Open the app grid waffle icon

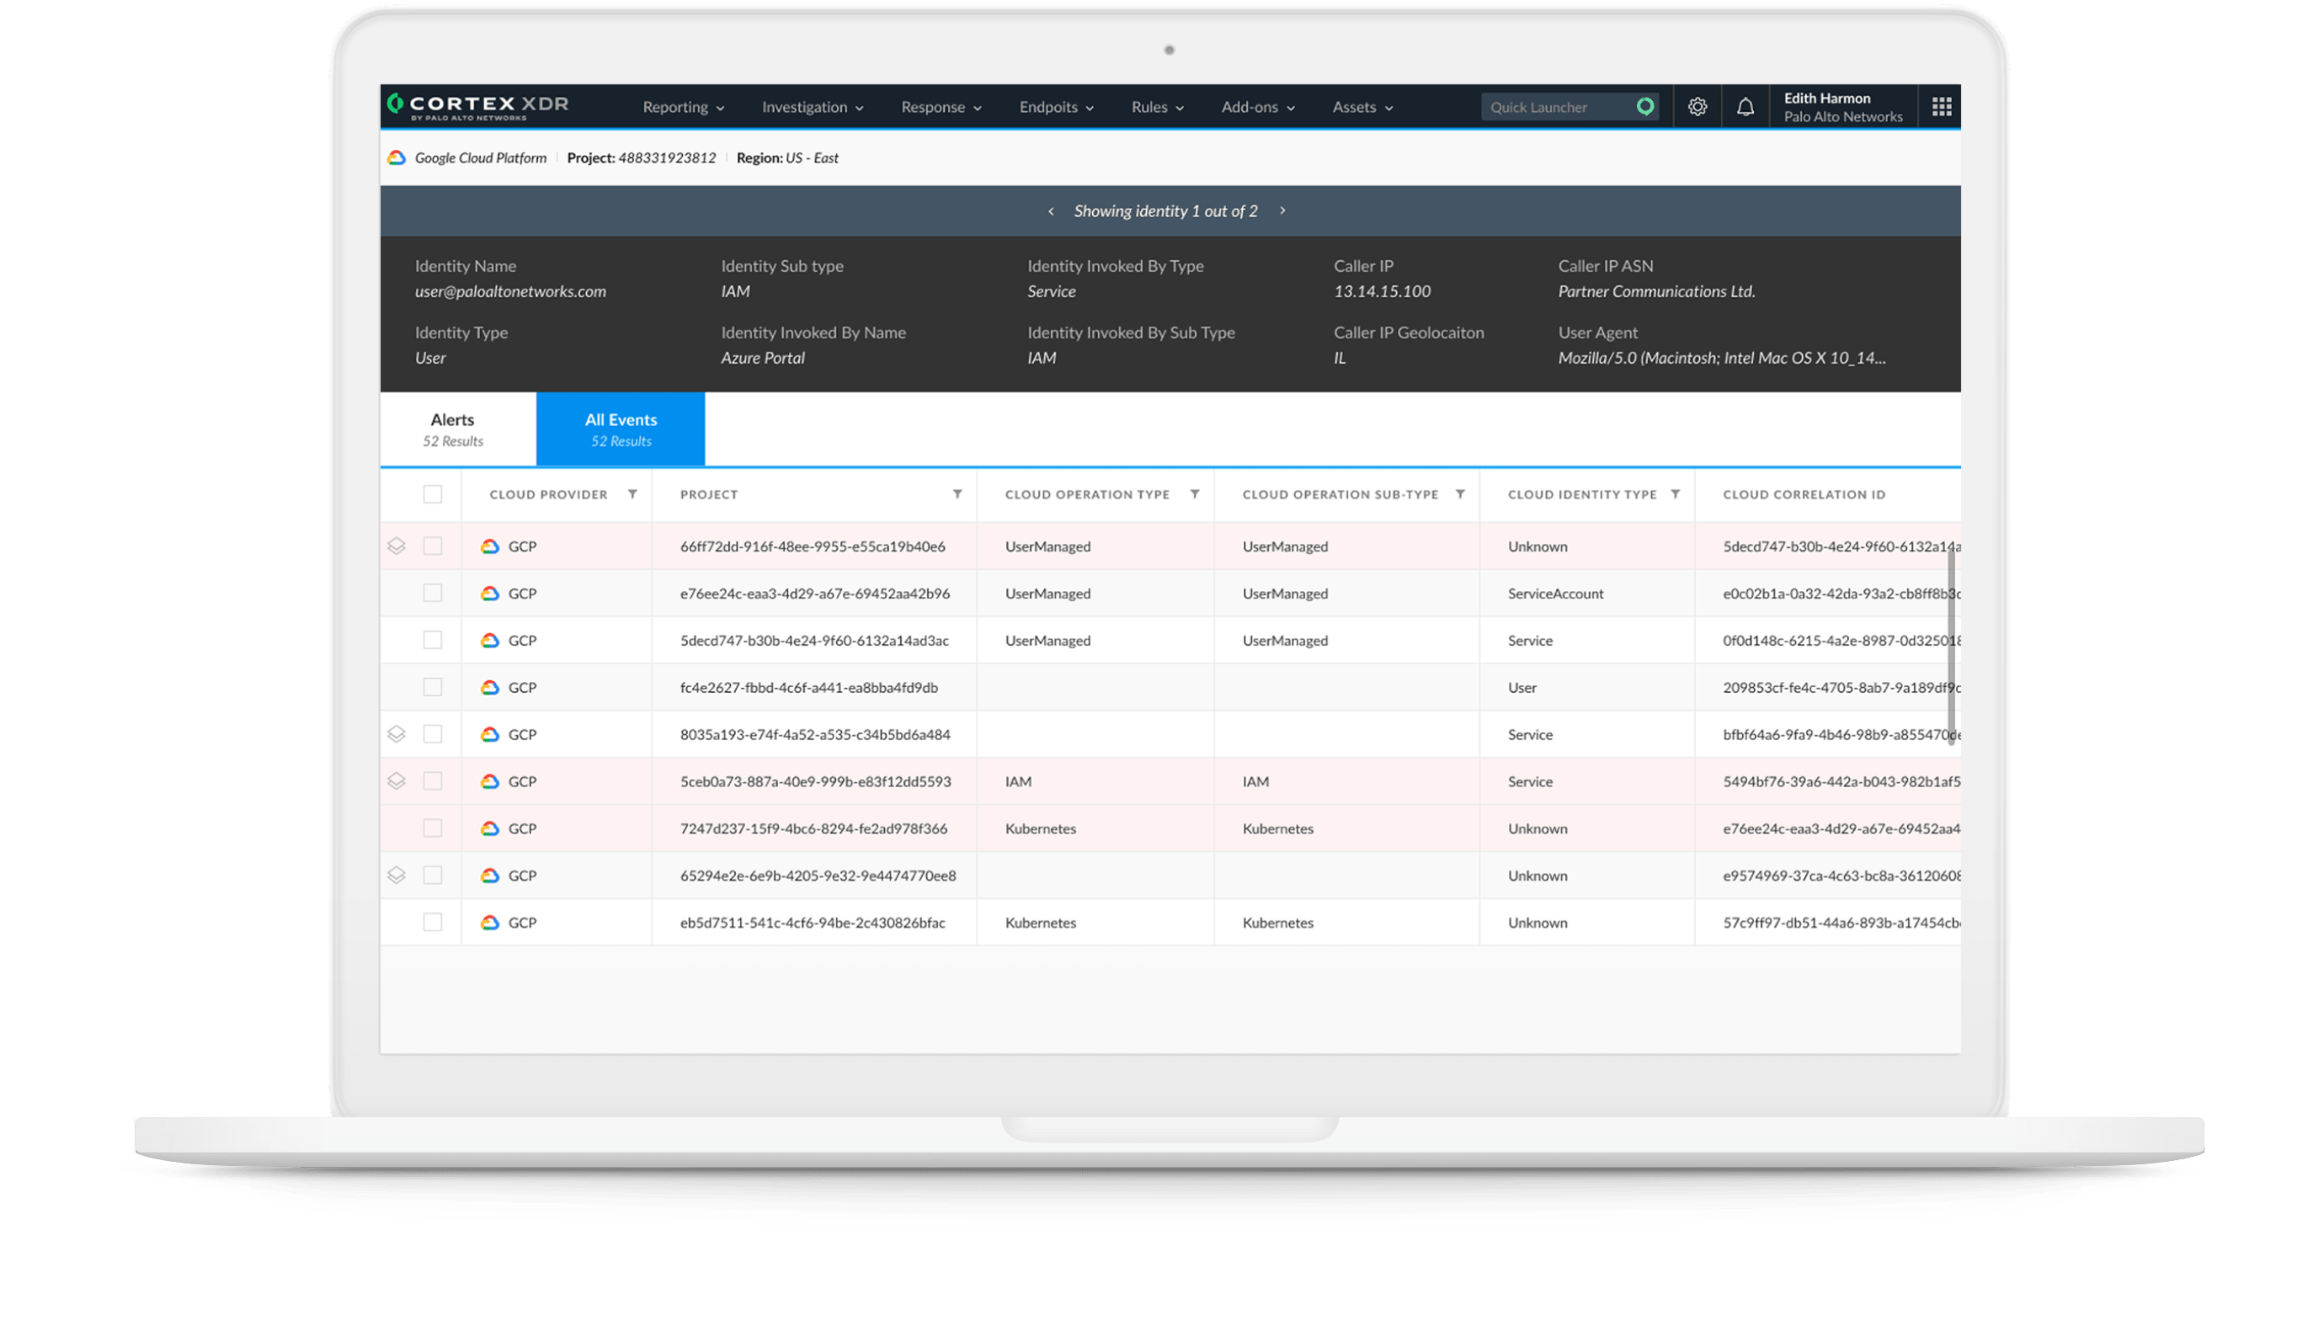(x=1942, y=106)
